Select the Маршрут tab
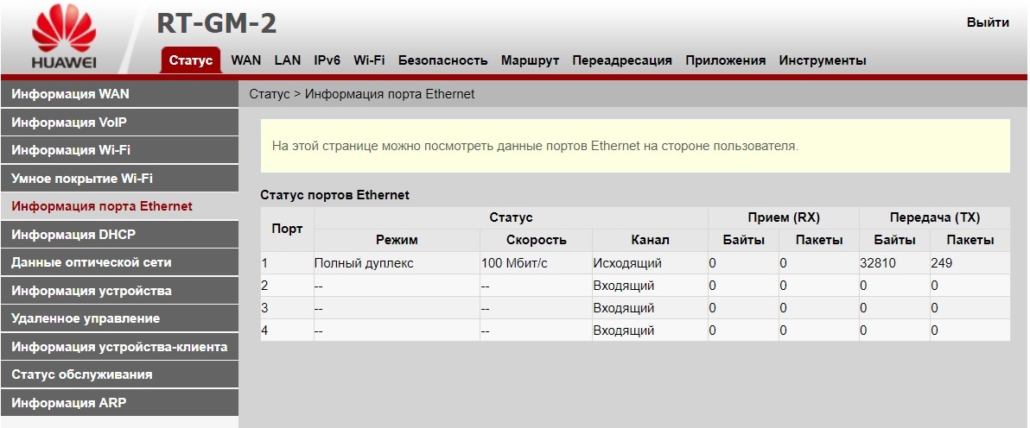The height and width of the screenshot is (428, 1030). [x=530, y=60]
